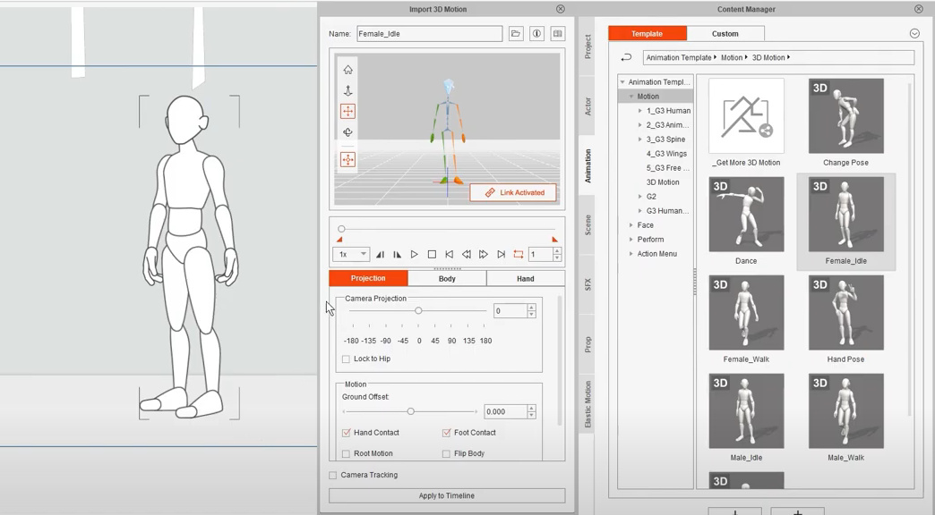
Task: Switch to the Body tab
Action: coord(447,279)
